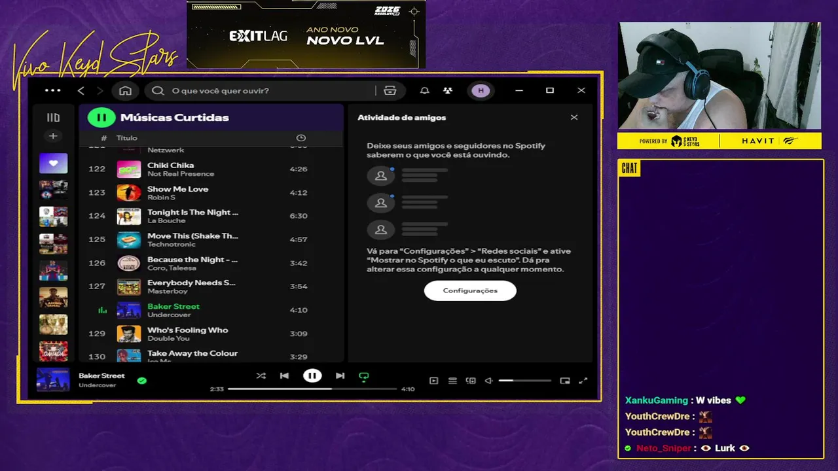838x471 pixels.
Task: Select Everybody Needs S... track row
Action: [x=211, y=287]
